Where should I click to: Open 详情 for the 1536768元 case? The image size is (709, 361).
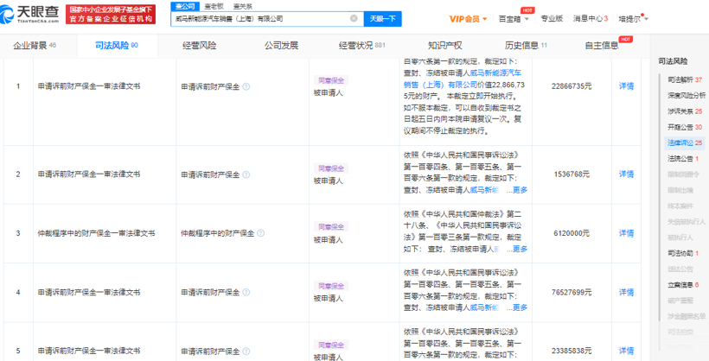point(626,174)
